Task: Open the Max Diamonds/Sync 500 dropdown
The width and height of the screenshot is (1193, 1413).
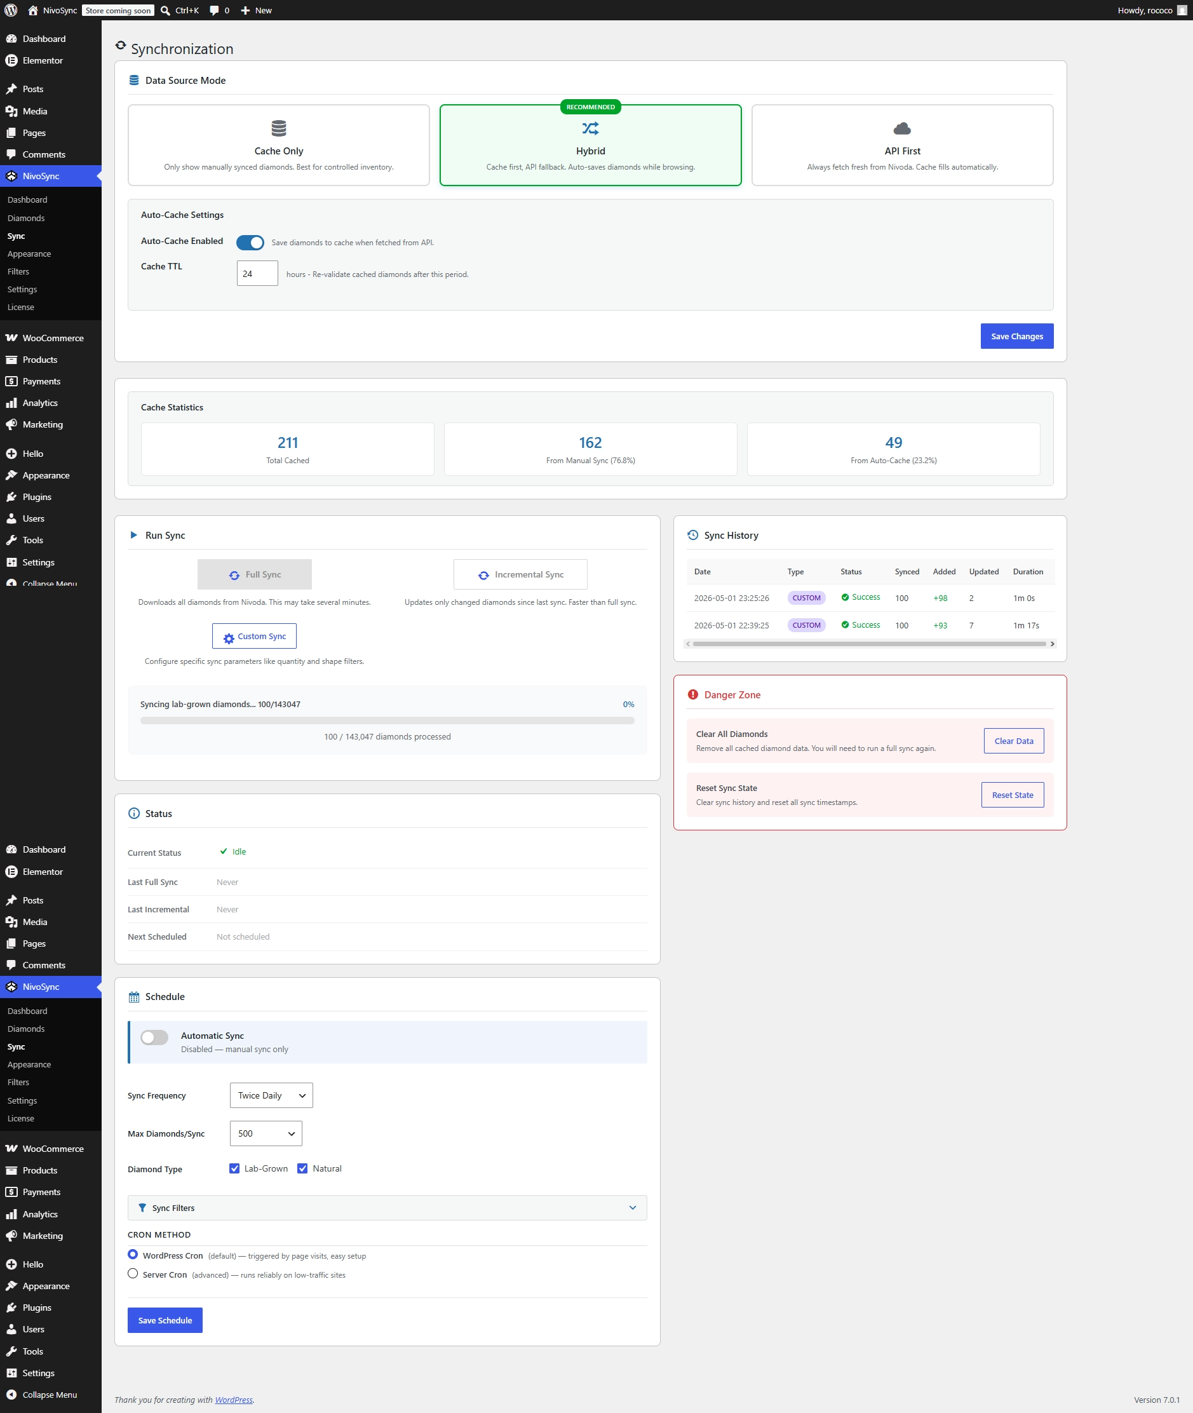Action: (x=266, y=1133)
